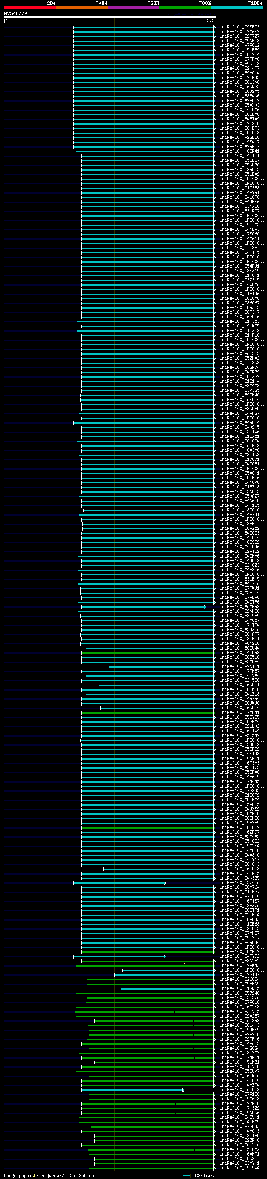Open hit UniRef100_Q29HL5
Viewport: 267px width, 1179px height.
(x=239, y=169)
